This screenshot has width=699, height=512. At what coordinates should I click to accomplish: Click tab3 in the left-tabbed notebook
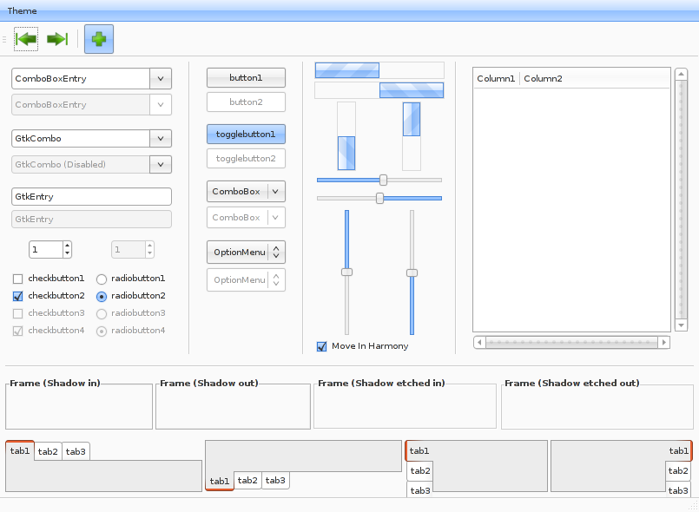[420, 490]
